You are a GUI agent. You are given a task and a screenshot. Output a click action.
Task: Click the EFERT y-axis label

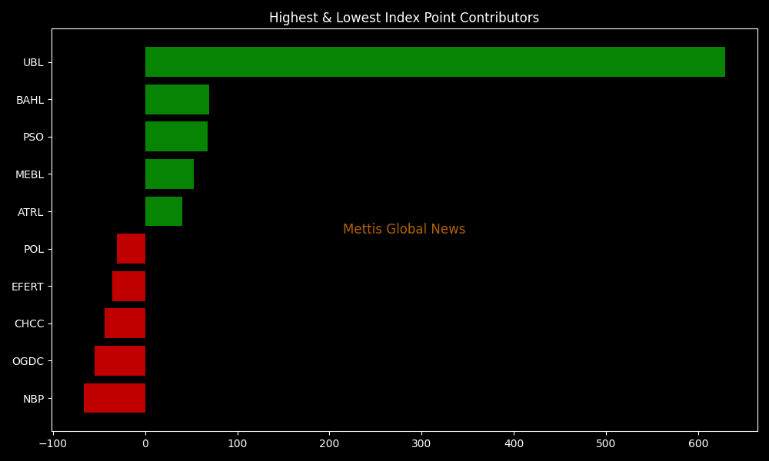tap(28, 287)
